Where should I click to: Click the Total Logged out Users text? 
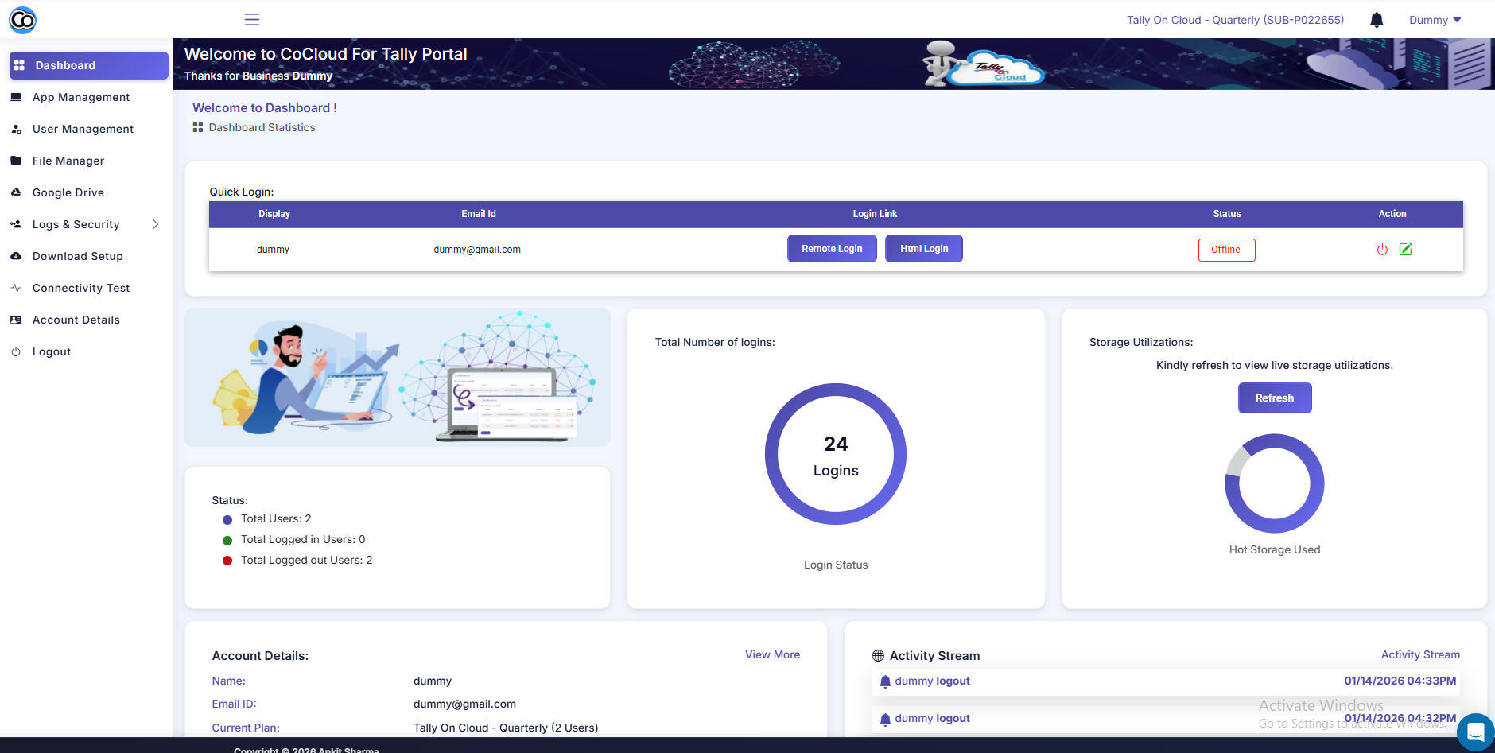click(306, 561)
